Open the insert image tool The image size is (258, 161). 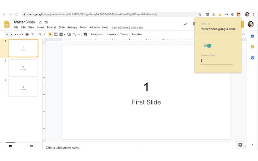(61, 34)
